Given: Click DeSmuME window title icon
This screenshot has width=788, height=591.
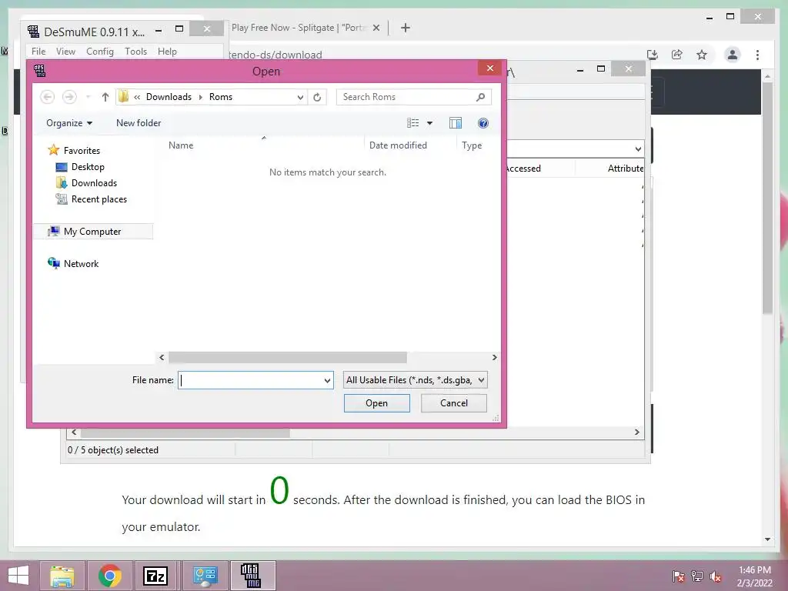Looking at the screenshot, I should pyautogui.click(x=34, y=32).
